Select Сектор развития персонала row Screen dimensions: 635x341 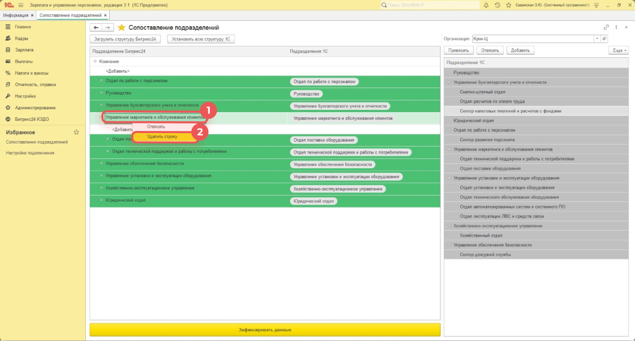(537, 140)
